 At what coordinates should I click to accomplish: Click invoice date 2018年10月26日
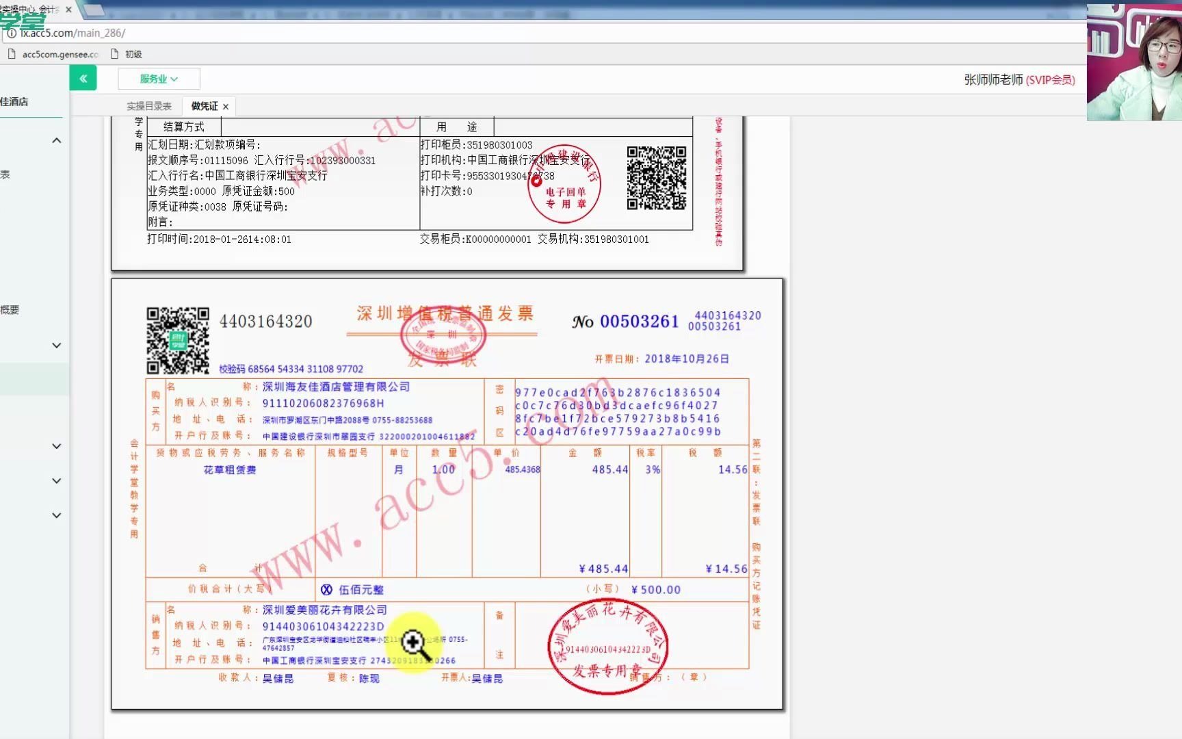[x=687, y=359]
